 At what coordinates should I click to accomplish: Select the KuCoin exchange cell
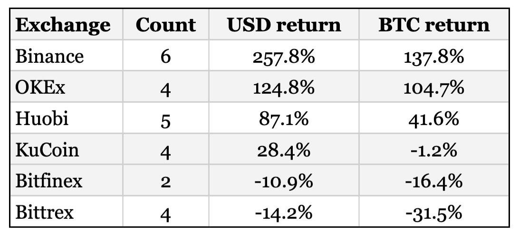tap(47, 150)
